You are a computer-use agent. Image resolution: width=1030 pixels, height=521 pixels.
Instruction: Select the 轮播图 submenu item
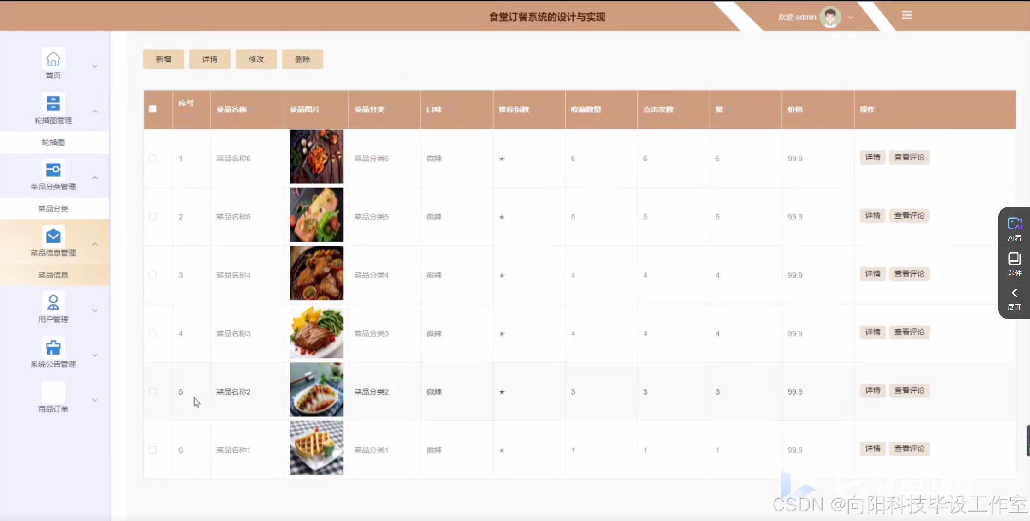pos(53,142)
